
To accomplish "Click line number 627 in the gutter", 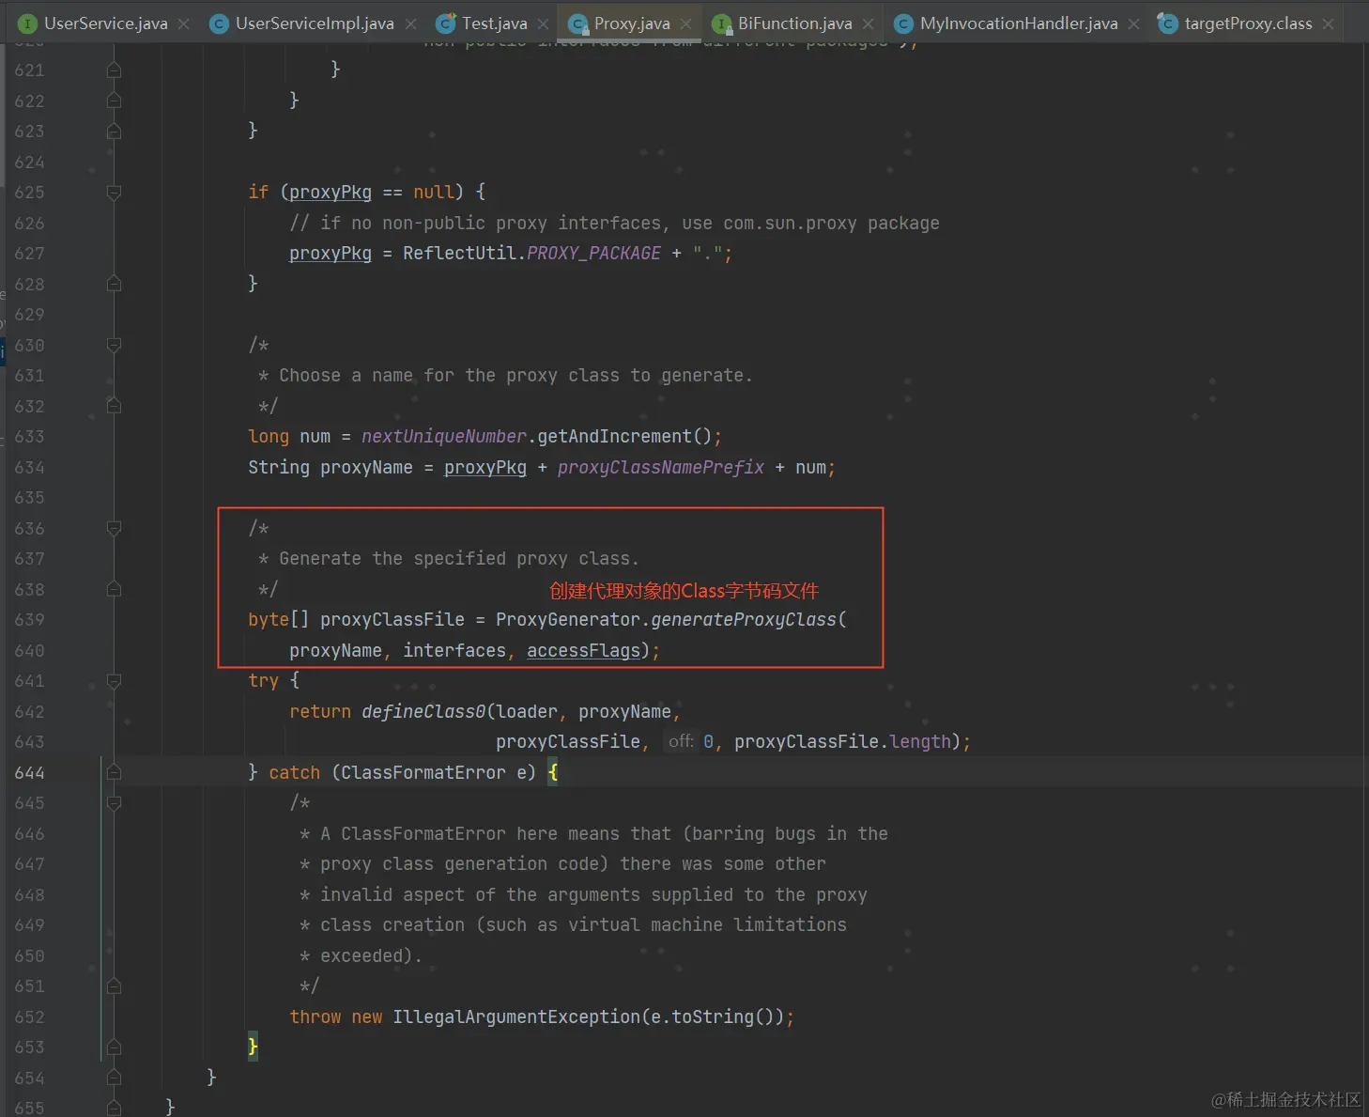I will click(29, 254).
